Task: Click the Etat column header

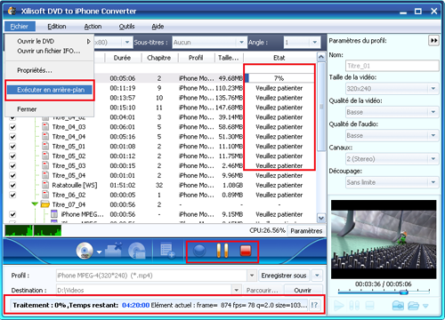Action: (x=279, y=58)
